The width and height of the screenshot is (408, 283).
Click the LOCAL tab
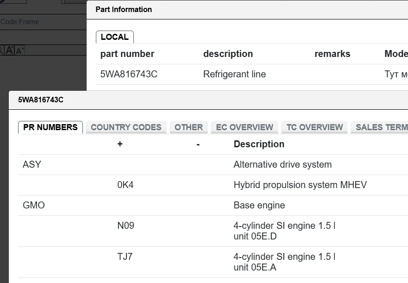(115, 37)
